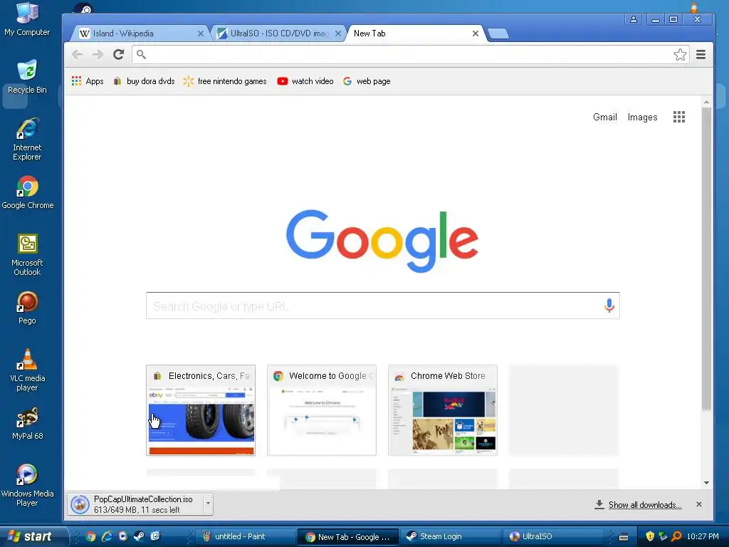Image resolution: width=729 pixels, height=547 pixels.
Task: Click the Search Google or type URL box
Action: 382,306
